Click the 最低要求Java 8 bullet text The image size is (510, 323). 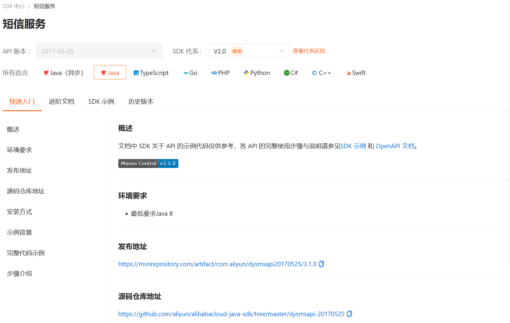click(152, 214)
